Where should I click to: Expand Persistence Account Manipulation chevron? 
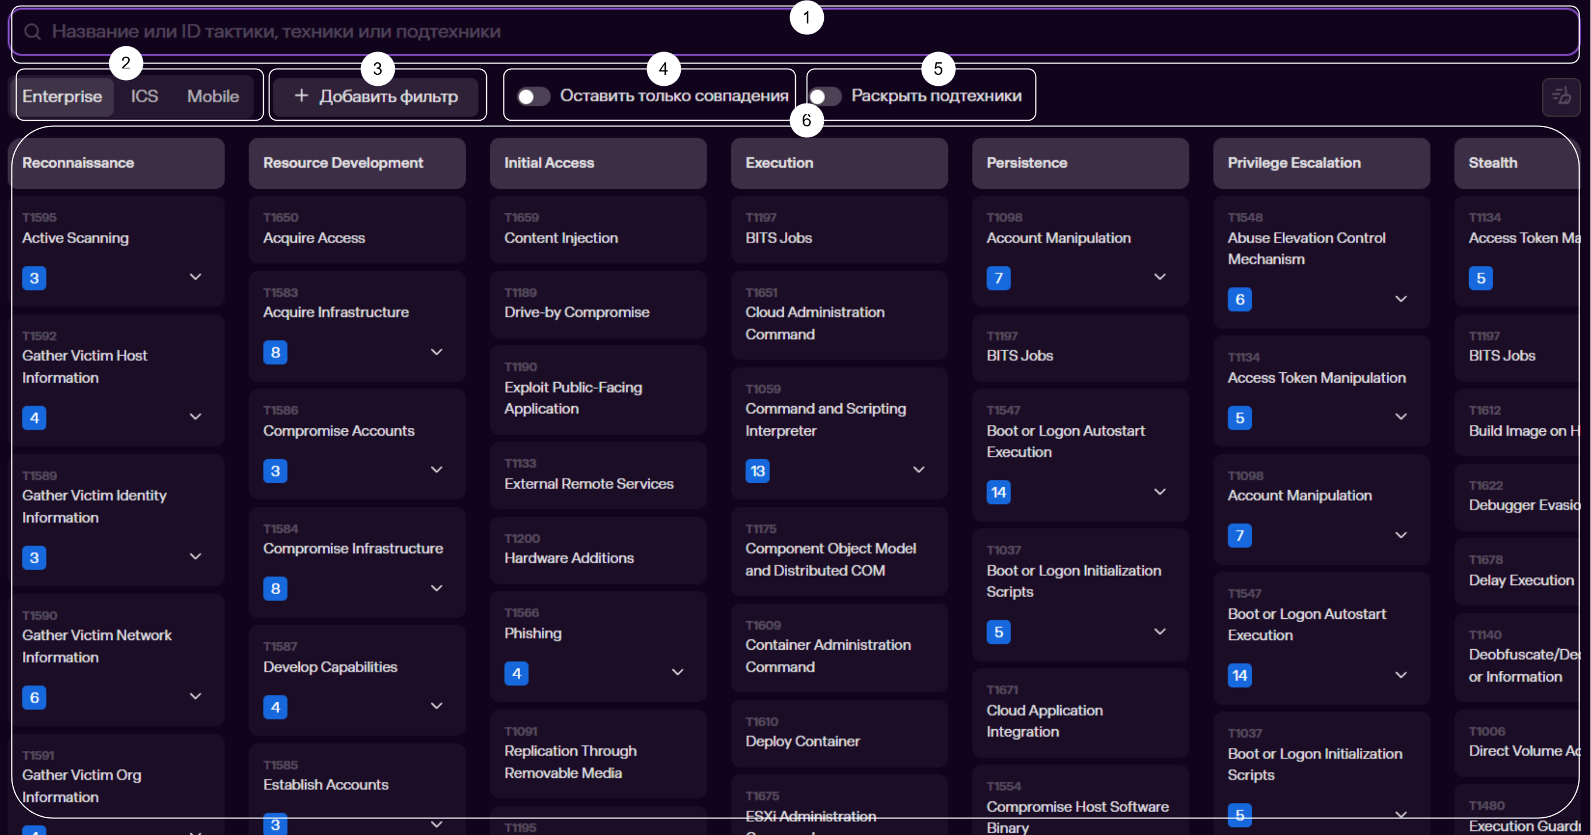[1160, 277]
